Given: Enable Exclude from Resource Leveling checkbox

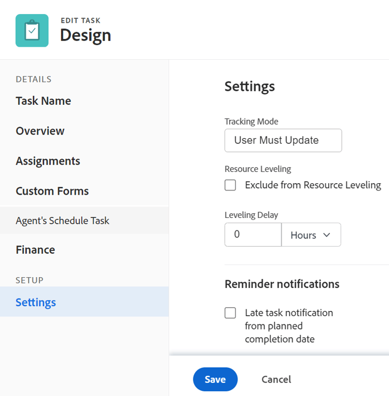Looking at the screenshot, I should click(x=230, y=185).
